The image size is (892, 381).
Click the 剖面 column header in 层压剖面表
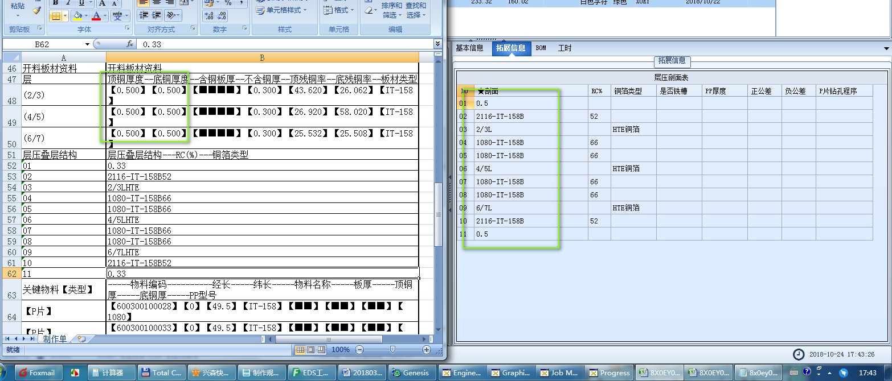point(531,90)
